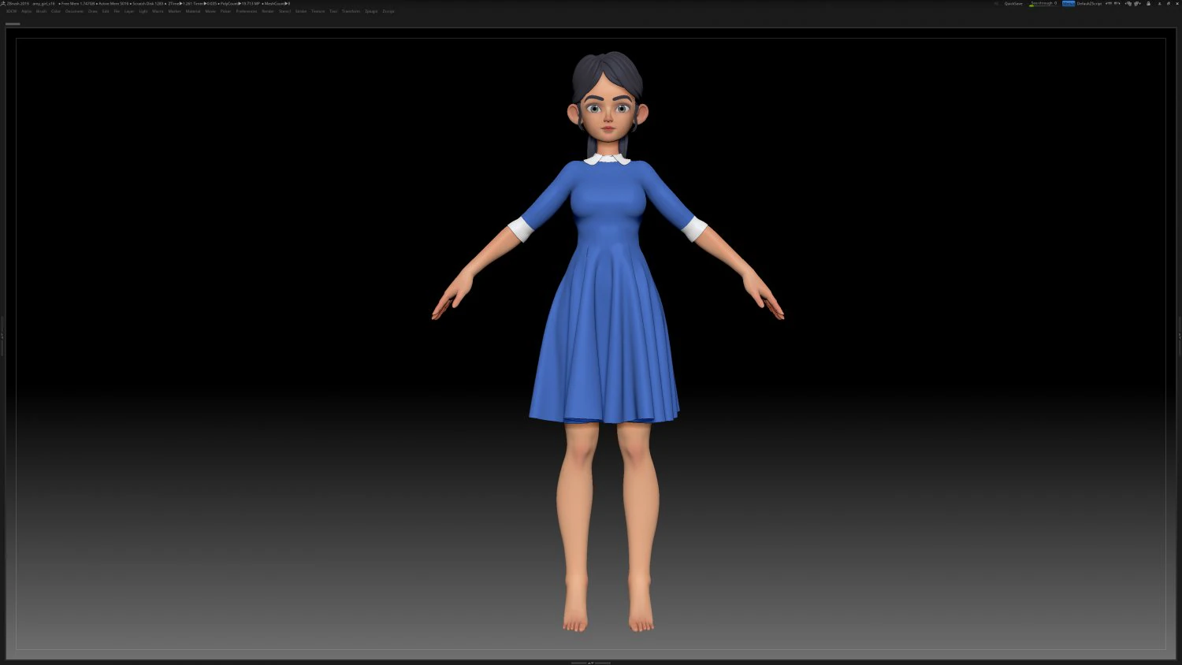1182x665 pixels.
Task: Click the See-through slider
Action: coord(1043,3)
